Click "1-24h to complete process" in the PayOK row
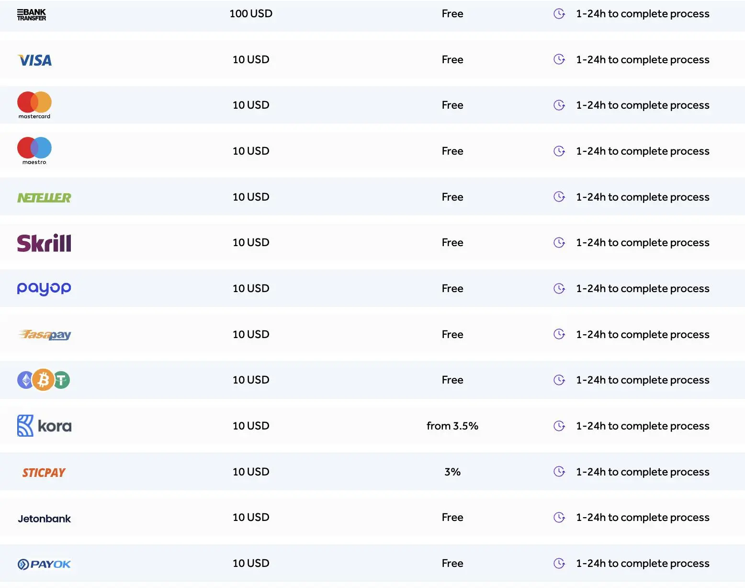 click(x=643, y=564)
